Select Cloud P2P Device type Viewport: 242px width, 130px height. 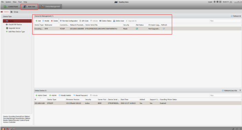click(x=14, y=24)
